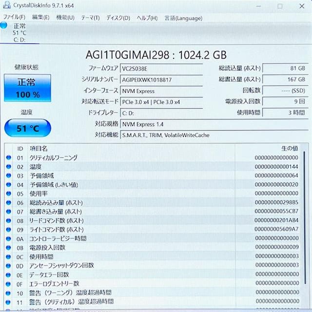Open the 言語(Language) menu
The image size is (312, 312).
183,19
